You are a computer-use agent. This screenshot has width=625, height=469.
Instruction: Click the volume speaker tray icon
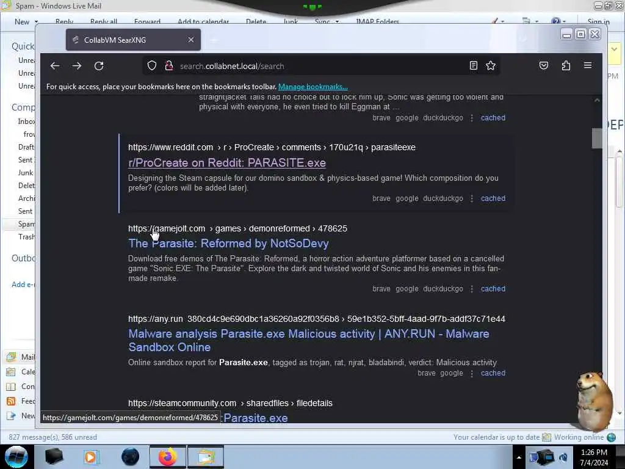(x=563, y=457)
